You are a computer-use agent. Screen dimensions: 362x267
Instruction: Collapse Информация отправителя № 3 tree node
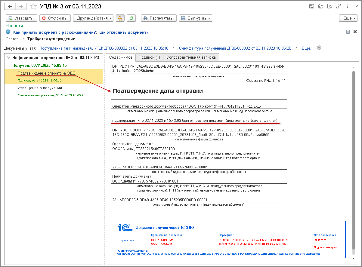click(8, 57)
